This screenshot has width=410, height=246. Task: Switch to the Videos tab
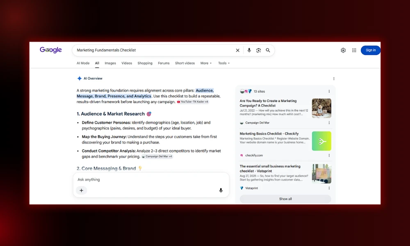pos(127,63)
